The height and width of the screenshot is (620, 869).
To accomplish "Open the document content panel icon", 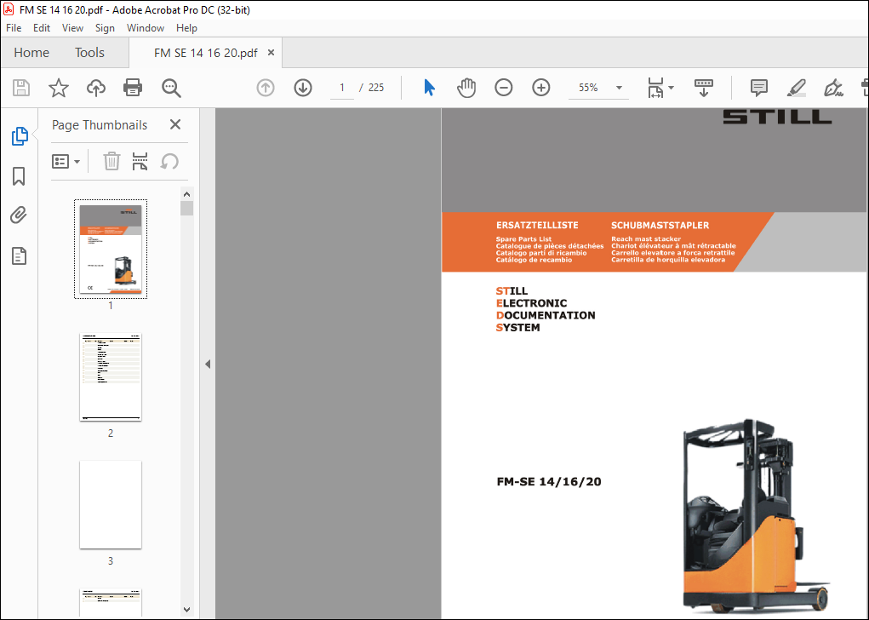I will 19,256.
